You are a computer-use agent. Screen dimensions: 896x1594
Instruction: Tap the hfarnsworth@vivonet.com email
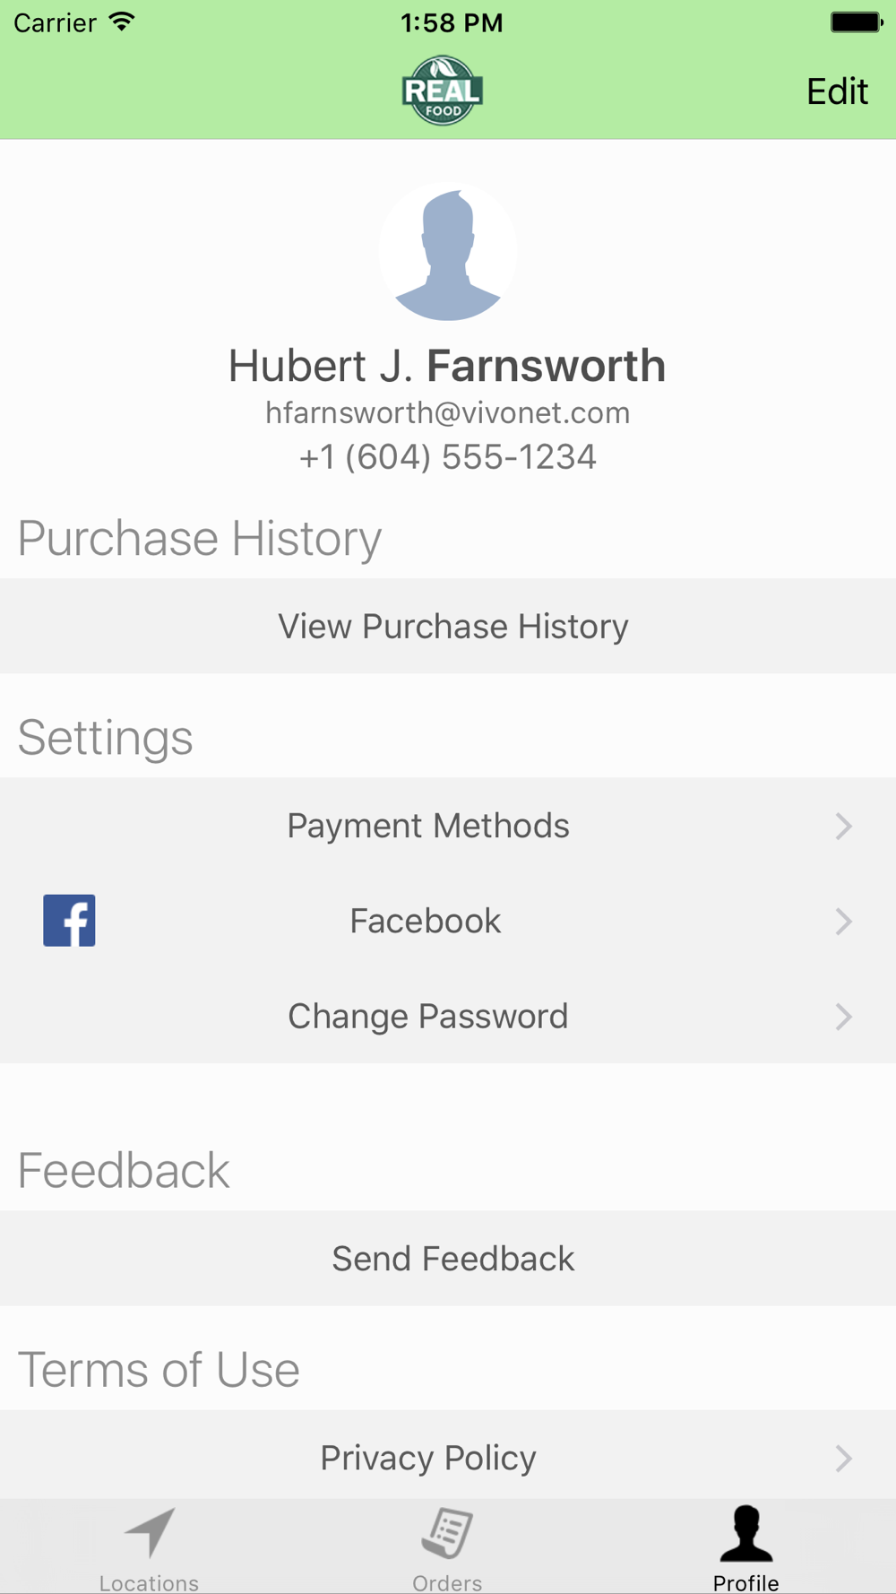tap(448, 412)
